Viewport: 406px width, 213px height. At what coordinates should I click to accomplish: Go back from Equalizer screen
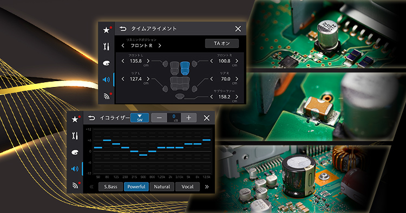pyautogui.click(x=91, y=118)
